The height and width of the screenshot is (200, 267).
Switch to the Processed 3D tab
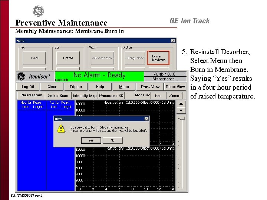click(111, 96)
